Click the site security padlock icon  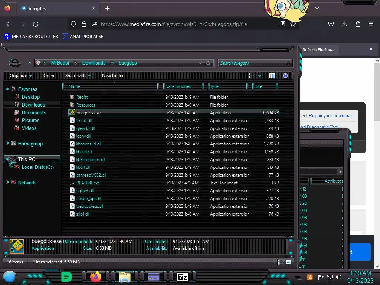84,24
